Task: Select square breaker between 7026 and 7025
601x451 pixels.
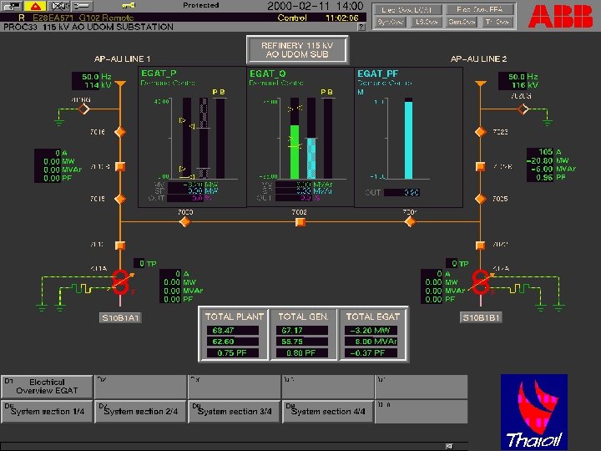Action: tap(480, 166)
